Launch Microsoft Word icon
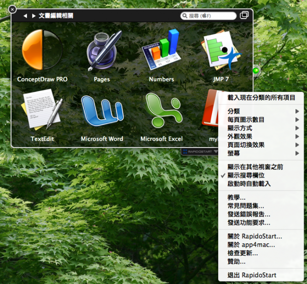 tap(102, 111)
